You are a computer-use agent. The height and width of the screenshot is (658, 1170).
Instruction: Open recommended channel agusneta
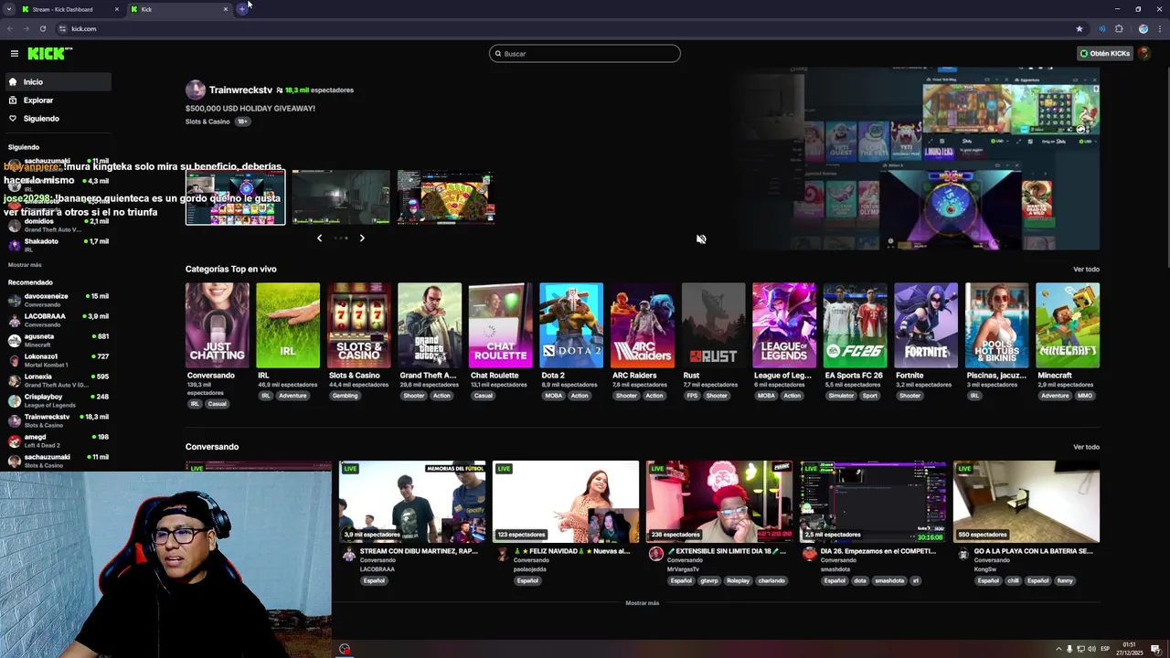click(x=57, y=340)
